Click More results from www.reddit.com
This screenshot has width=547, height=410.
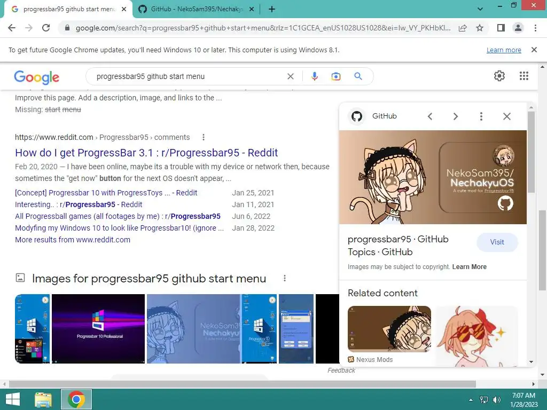[x=73, y=240]
